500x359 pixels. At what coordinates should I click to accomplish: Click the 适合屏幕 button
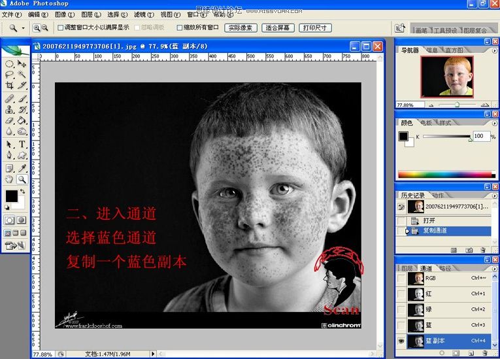(x=278, y=28)
